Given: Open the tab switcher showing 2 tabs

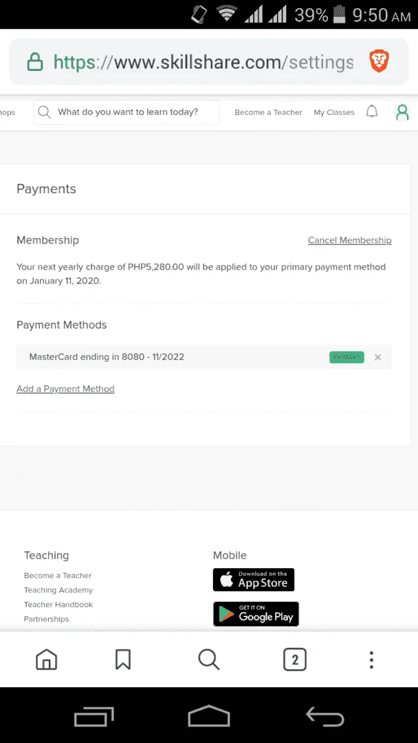Looking at the screenshot, I should pos(295,659).
